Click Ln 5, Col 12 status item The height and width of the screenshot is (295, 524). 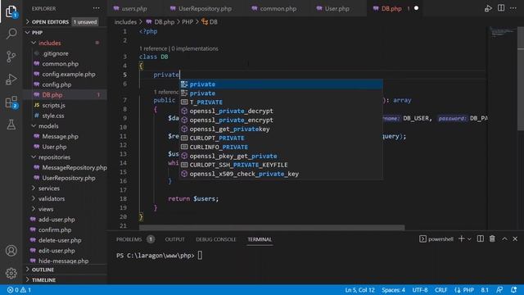tap(359, 289)
